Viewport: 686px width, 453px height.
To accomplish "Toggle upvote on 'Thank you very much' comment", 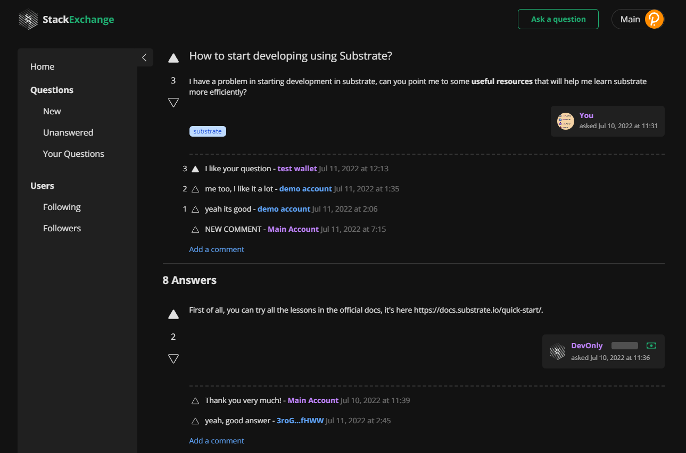I will 195,401.
